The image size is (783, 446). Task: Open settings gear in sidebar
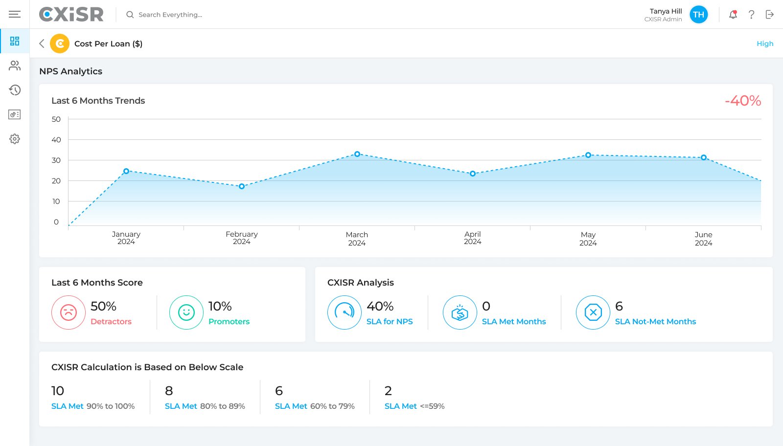(x=15, y=139)
